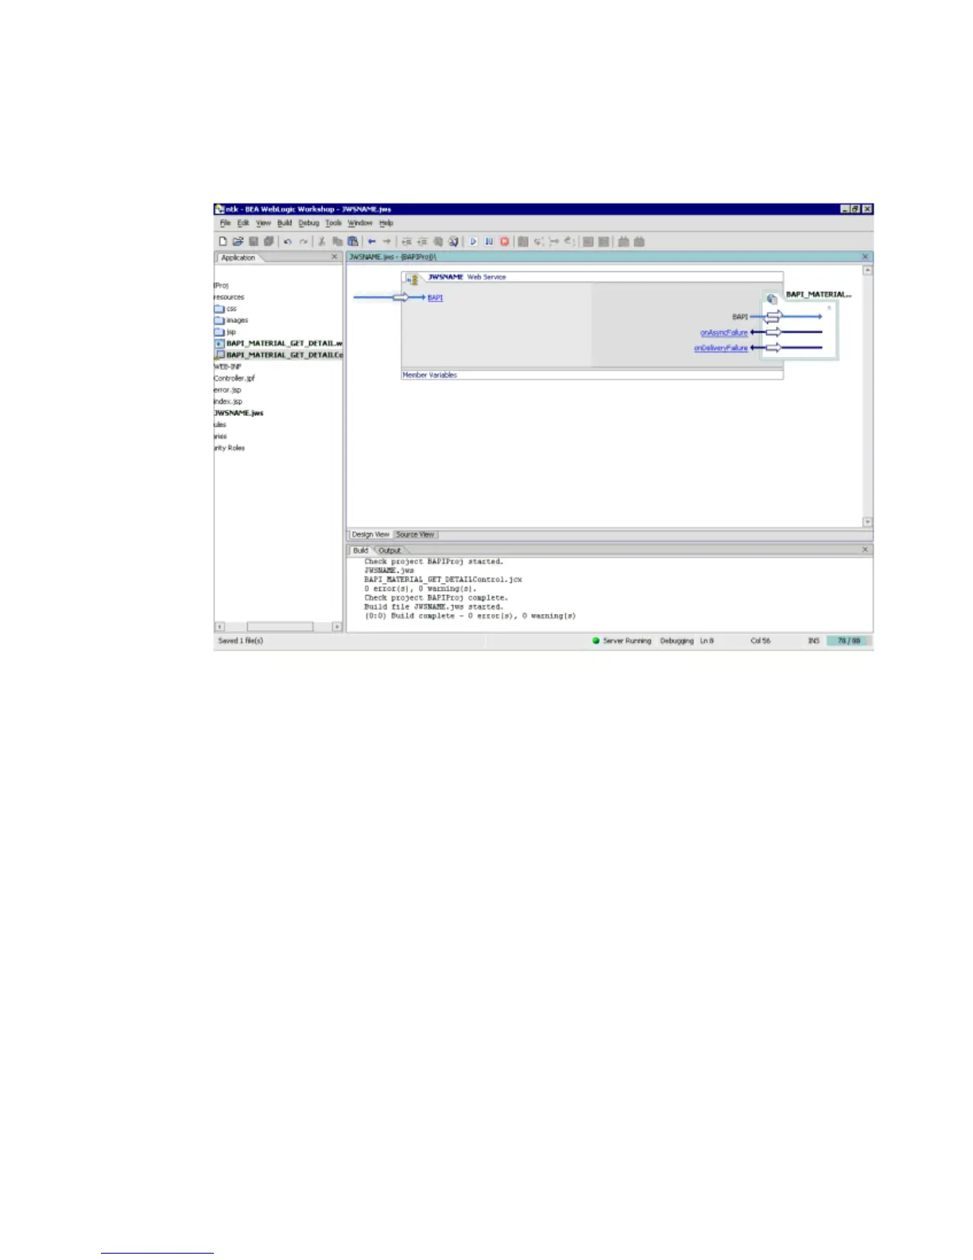Open the File menu
This screenshot has width=973, height=1260.
[225, 224]
